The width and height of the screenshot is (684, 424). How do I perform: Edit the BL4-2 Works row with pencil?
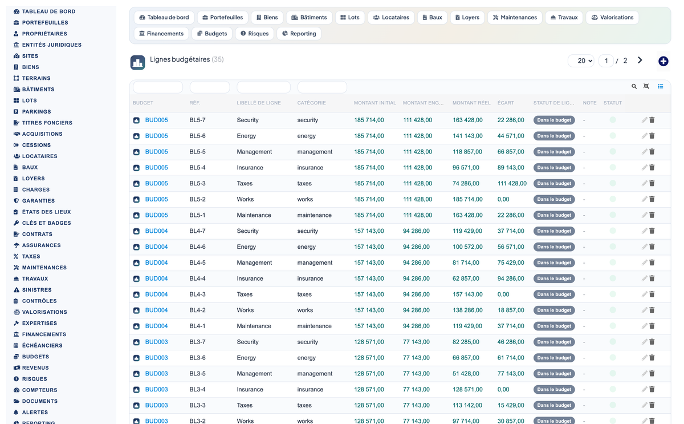(644, 310)
